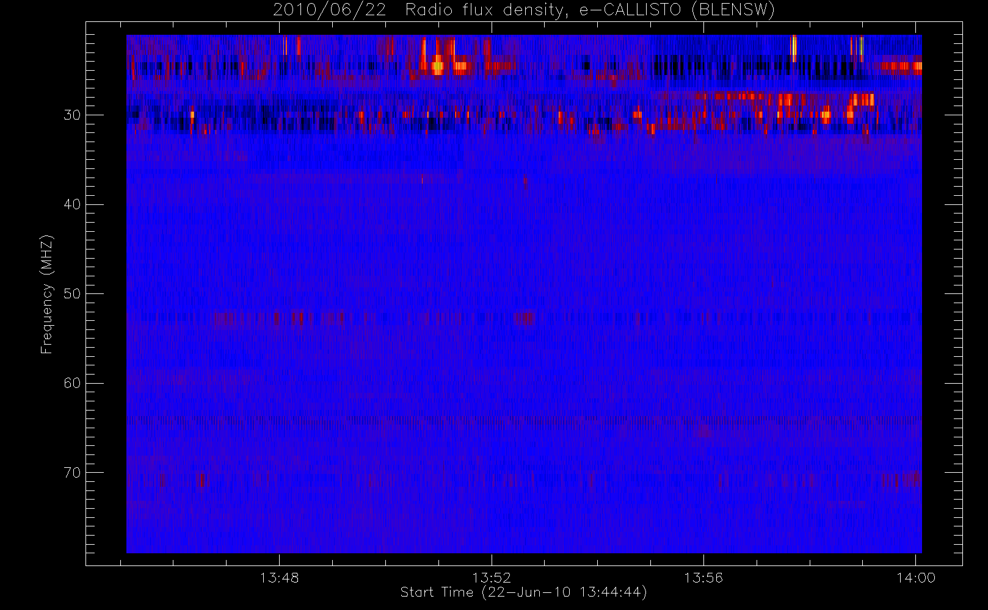
Task: Click the 13:48 time tick label
Action: tap(279, 578)
